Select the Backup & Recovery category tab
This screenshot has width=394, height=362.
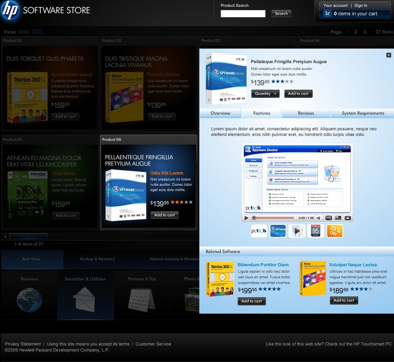point(97,259)
